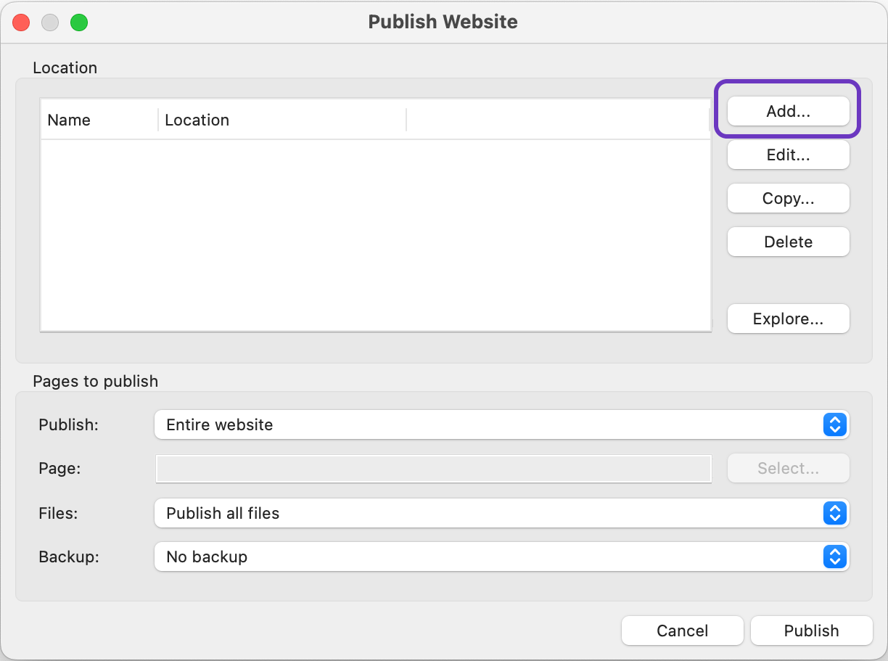This screenshot has width=888, height=661.
Task: Click the green zoom window button
Action: (78, 22)
